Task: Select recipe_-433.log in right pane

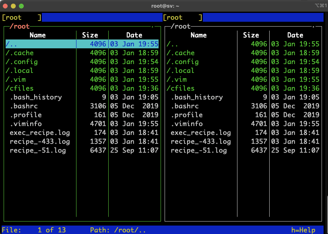Action: [x=243, y=141]
